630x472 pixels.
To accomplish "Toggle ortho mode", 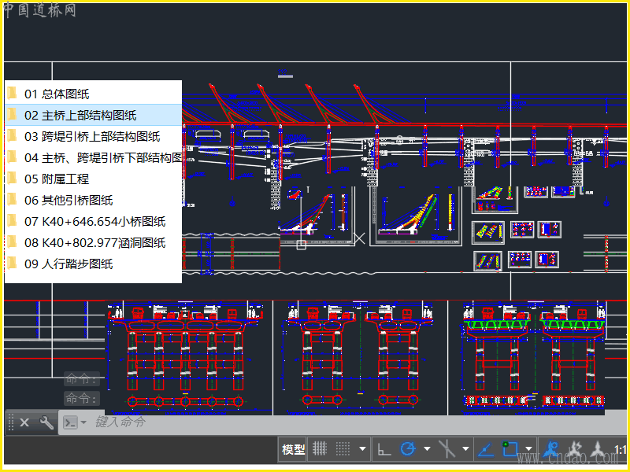I will tap(384, 448).
